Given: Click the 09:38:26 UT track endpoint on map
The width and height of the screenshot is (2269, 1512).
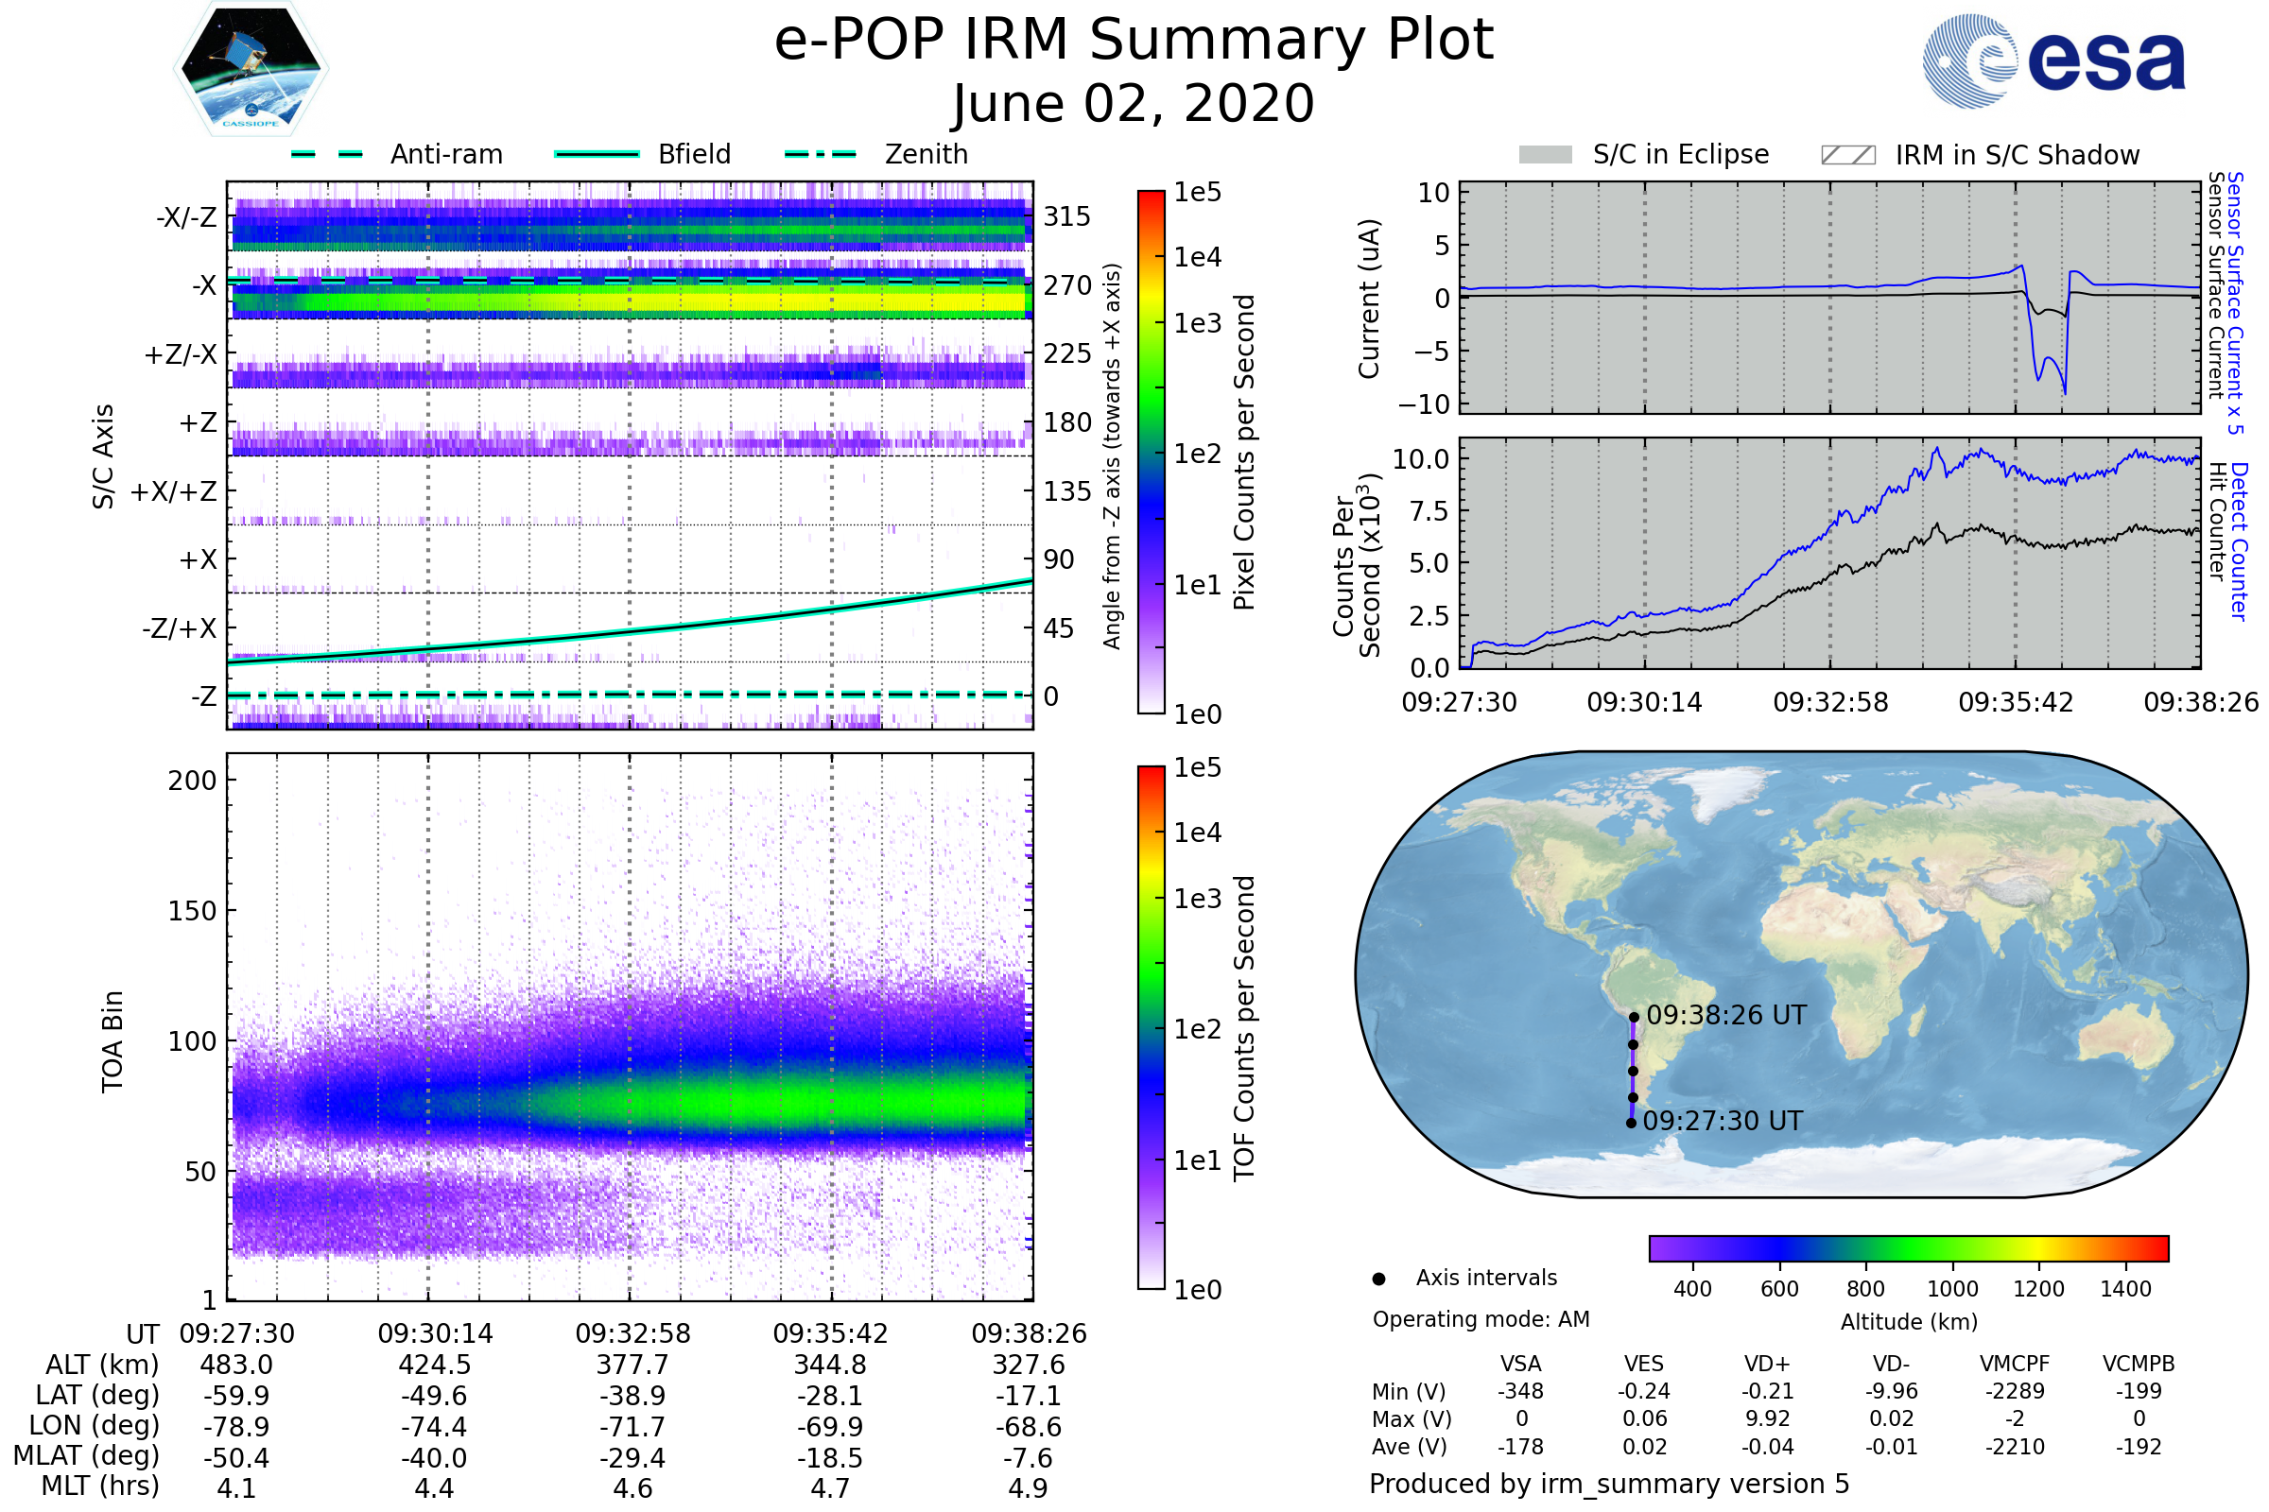Looking at the screenshot, I should 1634,1018.
